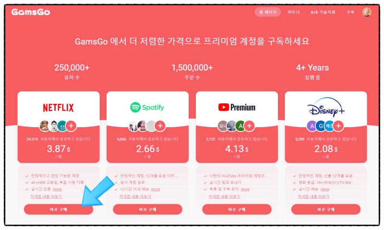The width and height of the screenshot is (384, 230).
Task: Click the Disney+ plus icon
Action: click(338, 126)
